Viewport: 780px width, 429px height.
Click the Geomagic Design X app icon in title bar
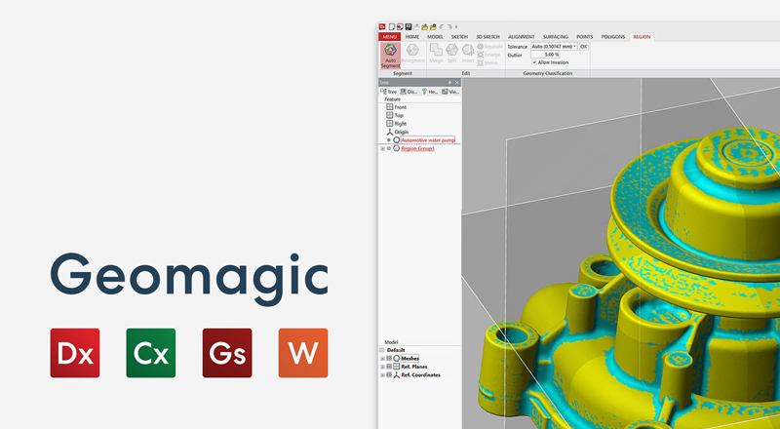tap(382, 27)
